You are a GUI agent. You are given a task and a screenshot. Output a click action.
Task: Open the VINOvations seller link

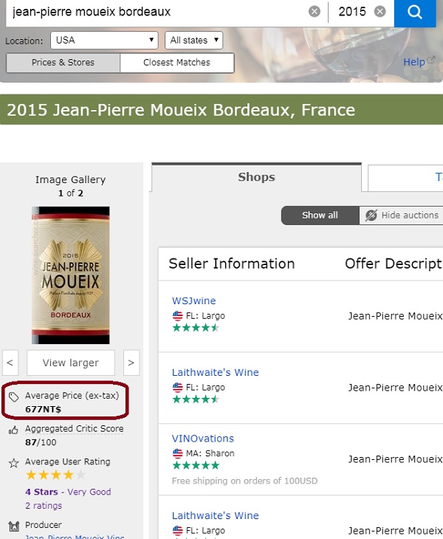coord(202,439)
